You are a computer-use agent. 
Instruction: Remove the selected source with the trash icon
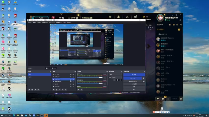pos(56,90)
